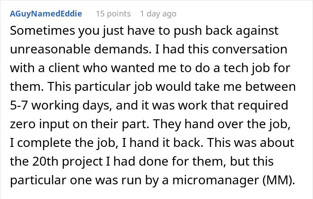Click the word "demands." in second line
Image resolution: width=313 pixels, height=199 pixels.
click(x=123, y=49)
